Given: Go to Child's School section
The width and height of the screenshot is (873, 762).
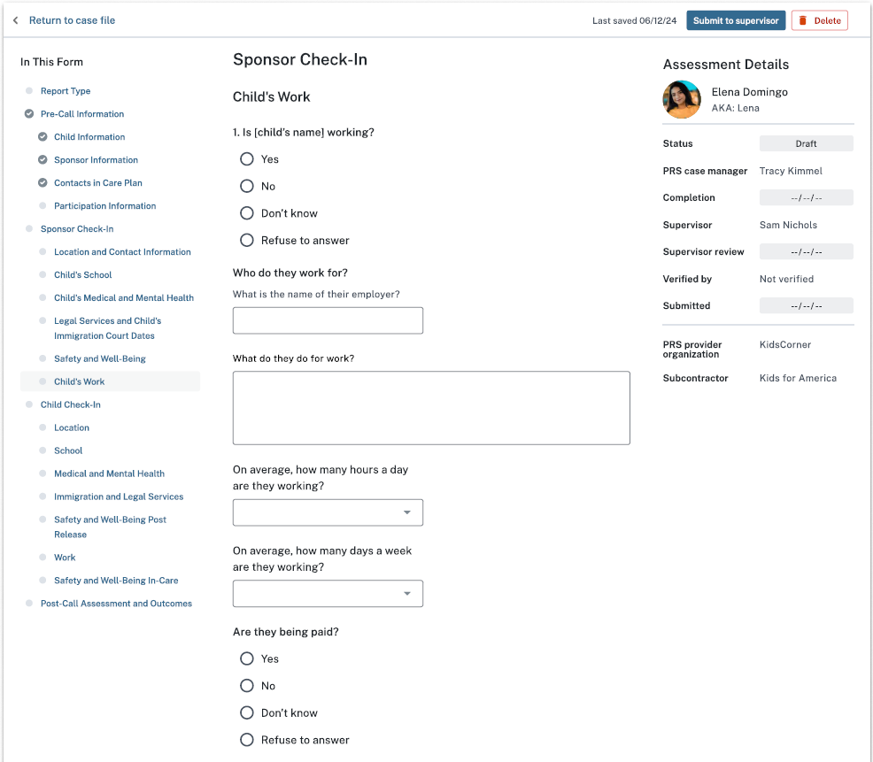Looking at the screenshot, I should 83,275.
